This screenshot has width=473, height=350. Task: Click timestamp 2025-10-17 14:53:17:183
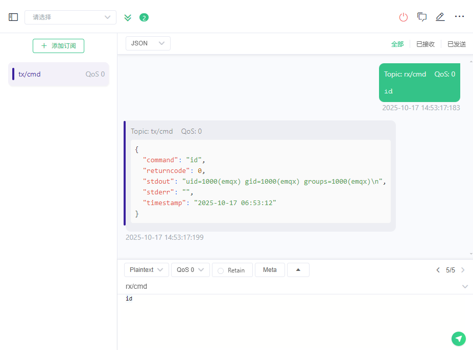coord(421,108)
